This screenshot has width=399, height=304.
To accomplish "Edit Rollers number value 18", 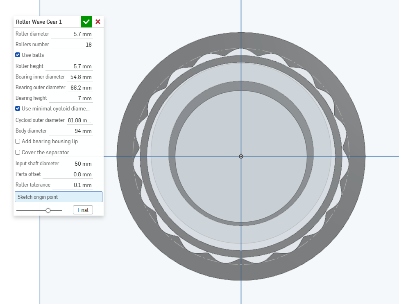I will click(x=72, y=45).
